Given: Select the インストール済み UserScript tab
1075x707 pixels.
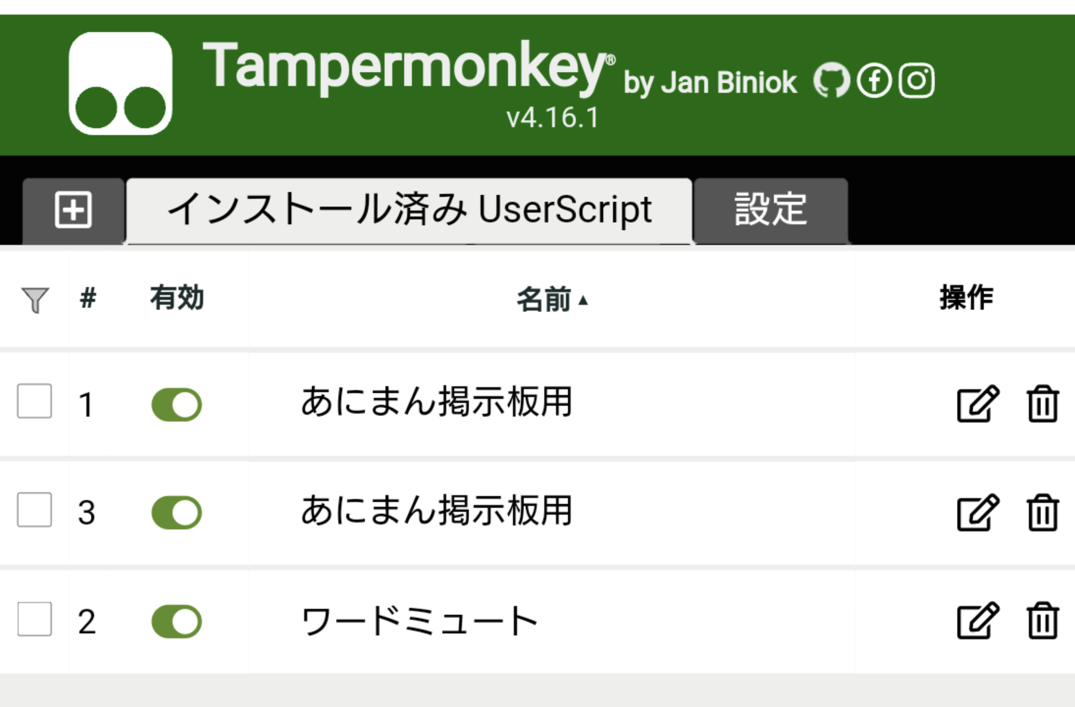Looking at the screenshot, I should 409,211.
